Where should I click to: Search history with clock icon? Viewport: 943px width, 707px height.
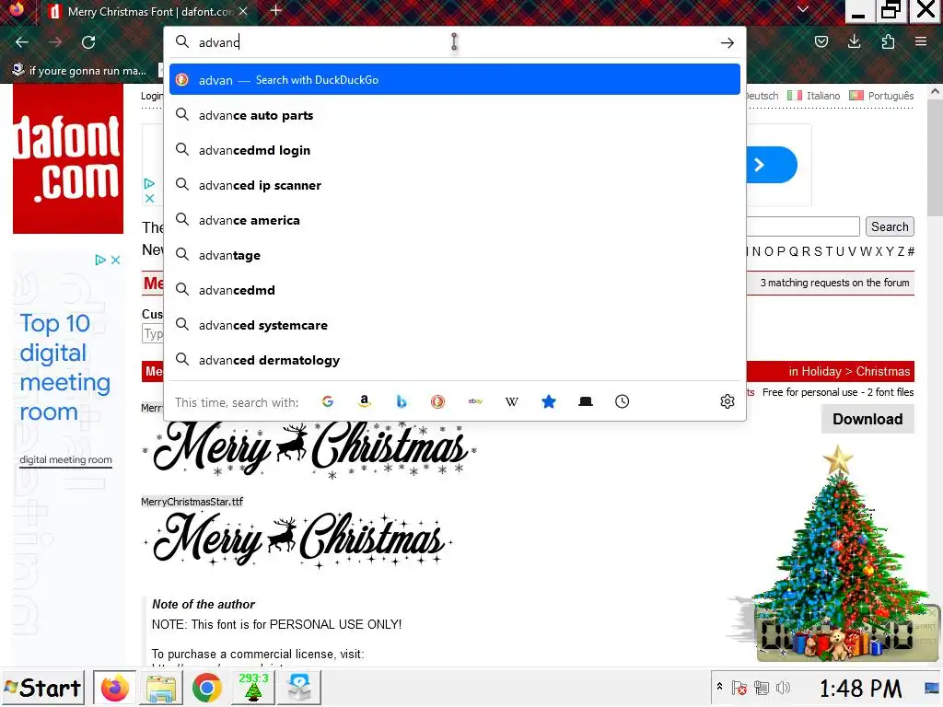coord(622,401)
